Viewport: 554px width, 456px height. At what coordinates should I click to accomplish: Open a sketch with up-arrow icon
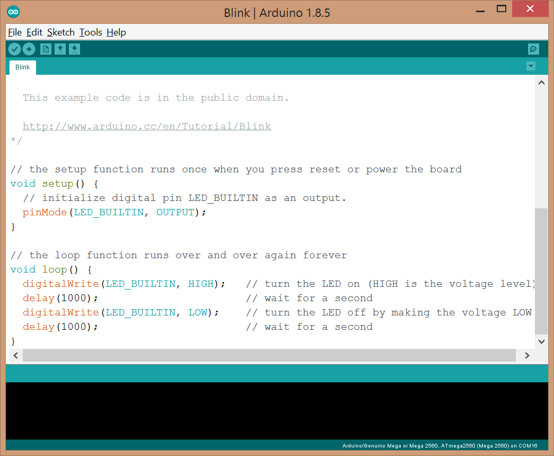pos(60,49)
